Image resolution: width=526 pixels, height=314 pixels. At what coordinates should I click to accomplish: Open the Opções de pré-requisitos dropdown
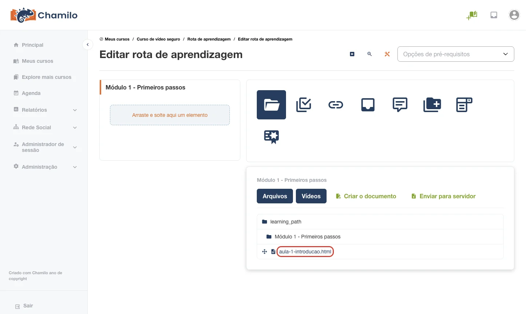(456, 54)
